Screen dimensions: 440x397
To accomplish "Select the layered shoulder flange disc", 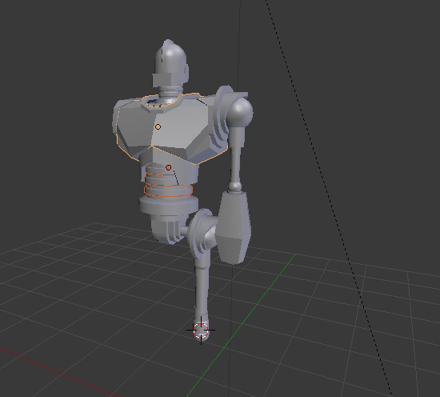I will [x=222, y=117].
